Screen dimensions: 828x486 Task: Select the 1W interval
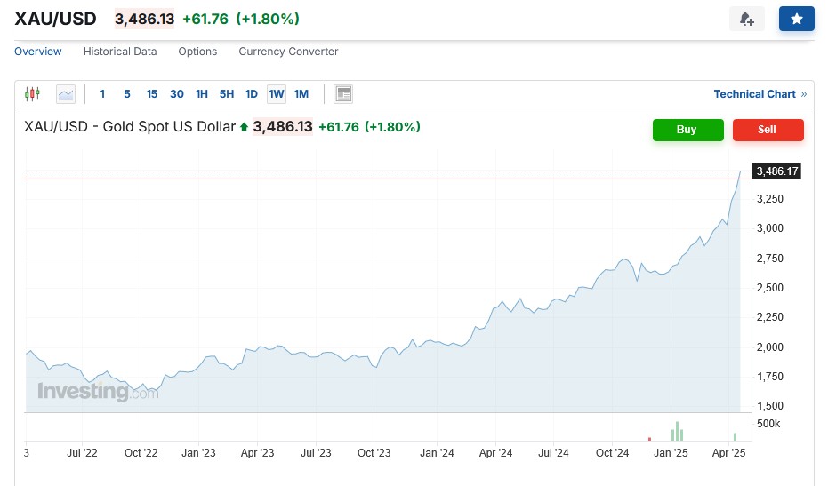tap(277, 94)
